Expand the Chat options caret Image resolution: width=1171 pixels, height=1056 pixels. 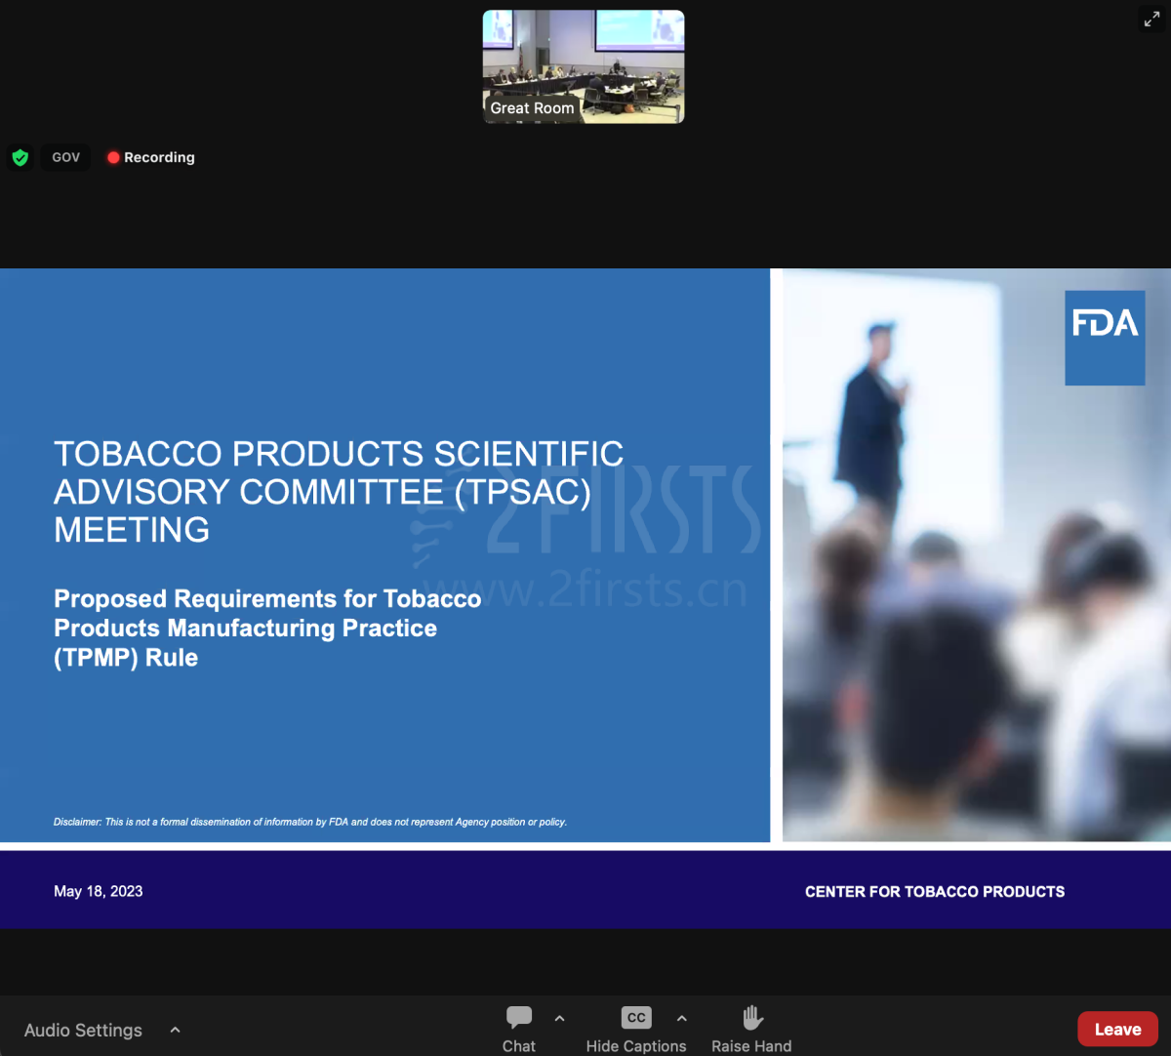coord(559,1019)
